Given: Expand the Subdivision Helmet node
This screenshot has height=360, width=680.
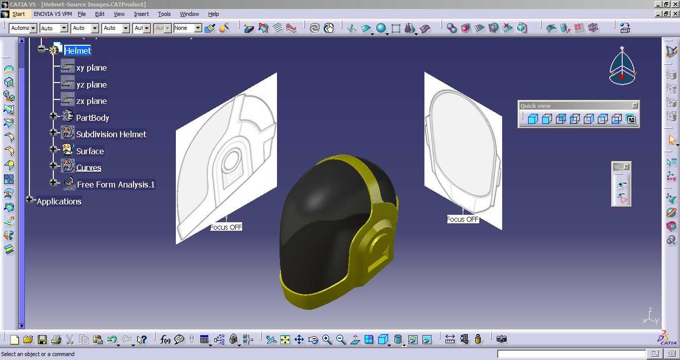Looking at the screenshot, I should [x=54, y=132].
